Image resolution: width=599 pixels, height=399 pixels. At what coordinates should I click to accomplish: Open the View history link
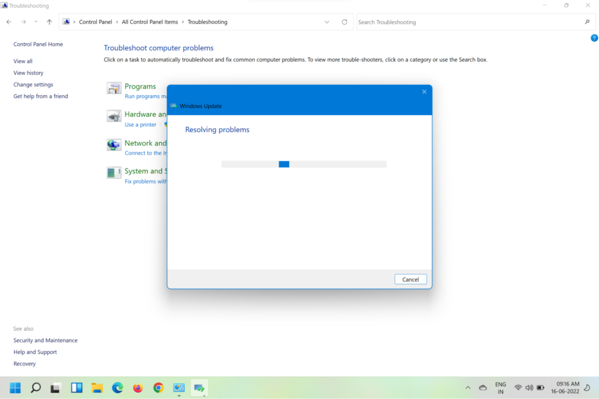click(29, 73)
